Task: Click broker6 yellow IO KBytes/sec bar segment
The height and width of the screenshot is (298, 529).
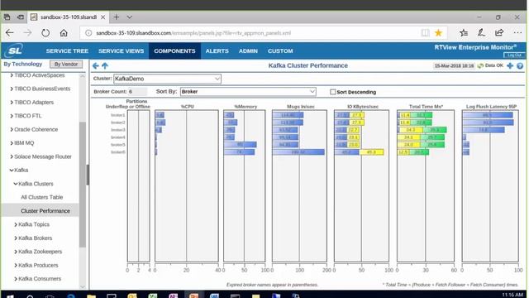Action: click(x=371, y=152)
